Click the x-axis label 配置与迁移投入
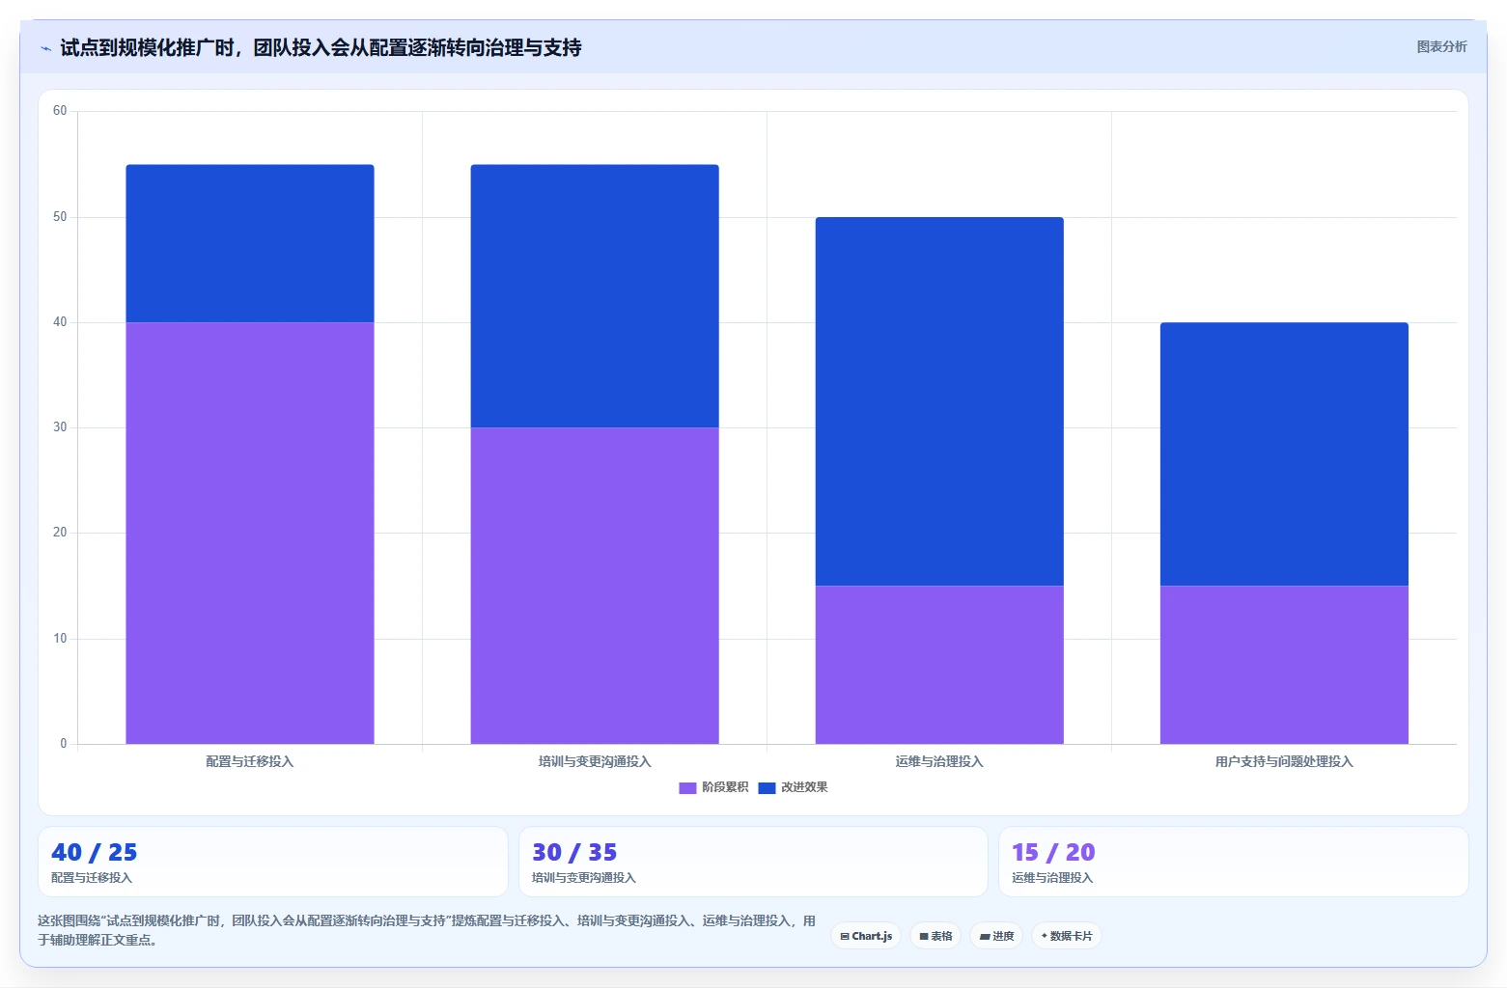The width and height of the screenshot is (1507, 988). 250,761
